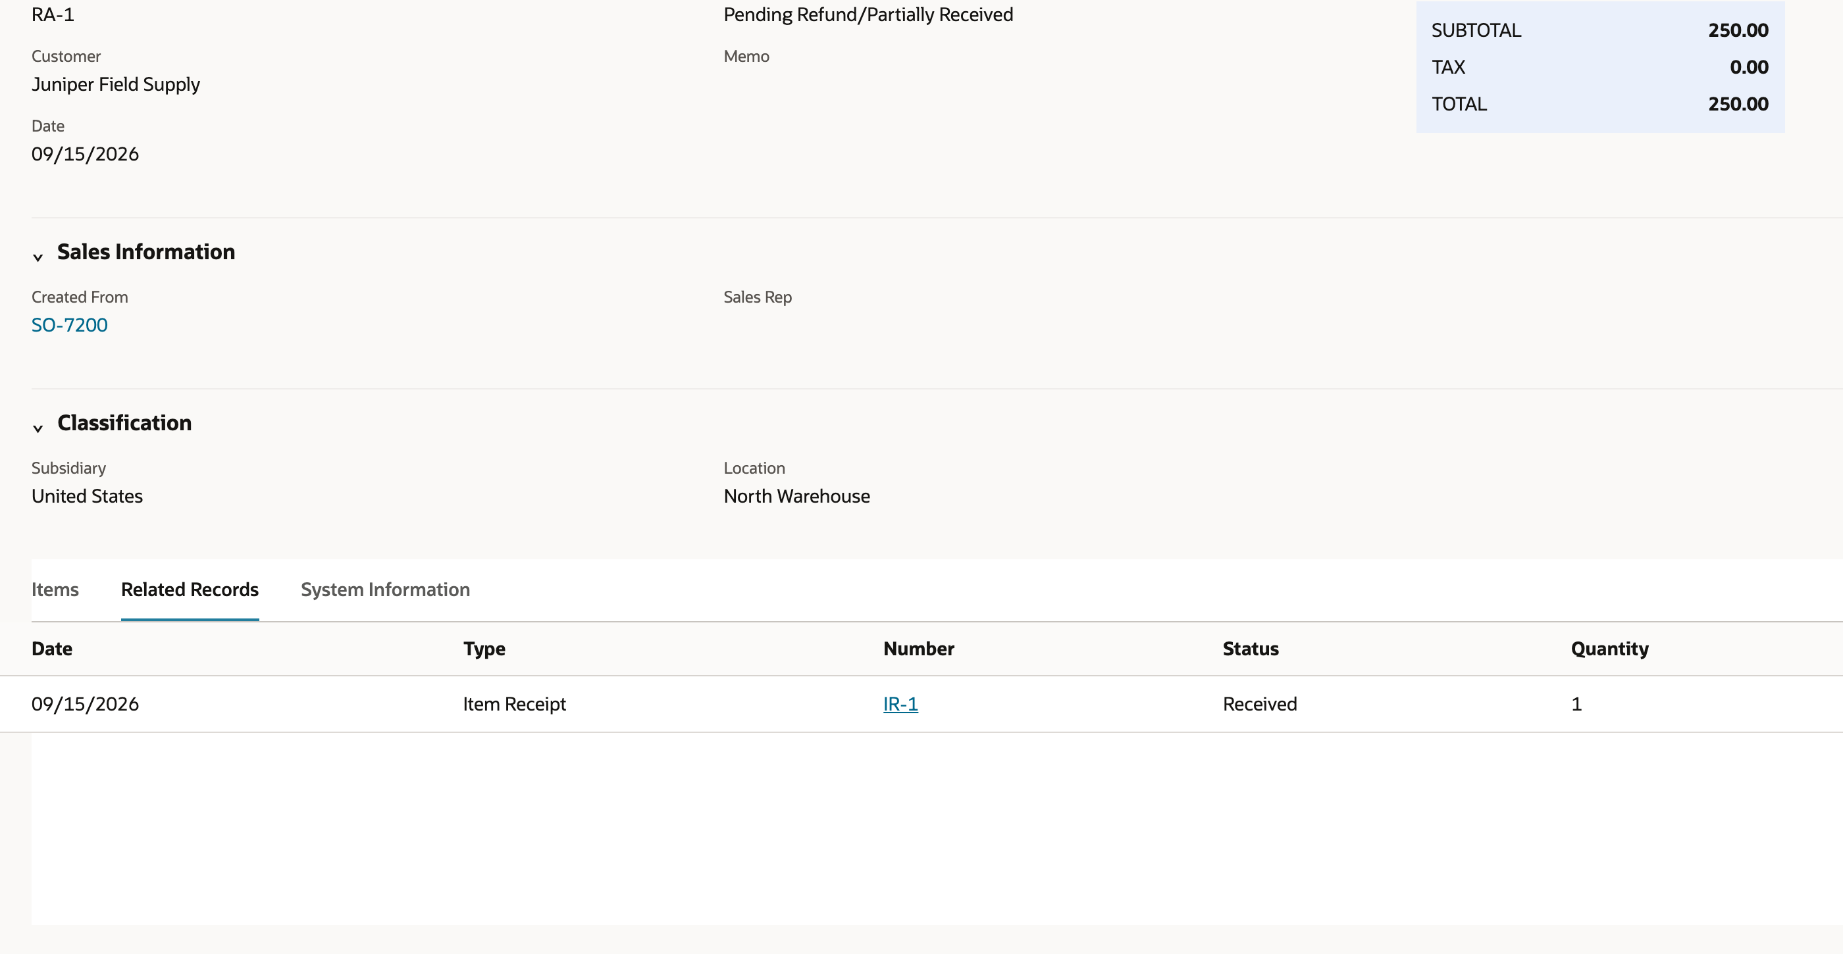Click the Pending Refund/Partially Received status
The width and height of the screenshot is (1843, 954).
click(868, 14)
